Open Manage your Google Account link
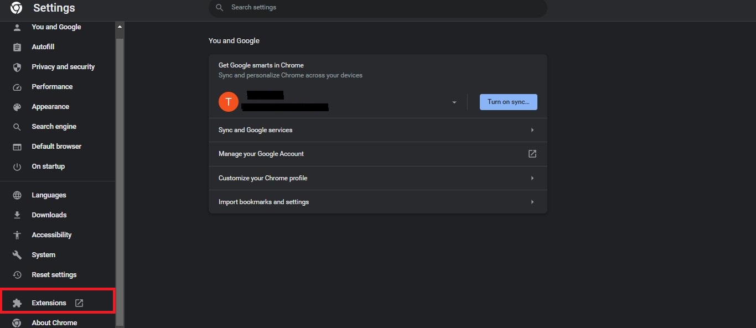The width and height of the screenshot is (756, 328). point(377,154)
